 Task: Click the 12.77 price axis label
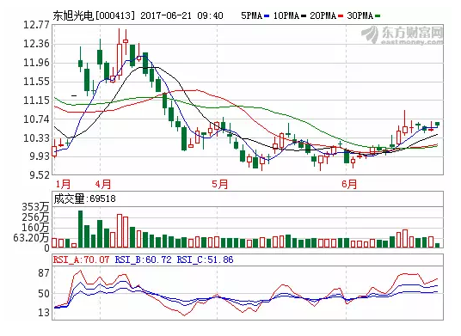tap(37, 25)
